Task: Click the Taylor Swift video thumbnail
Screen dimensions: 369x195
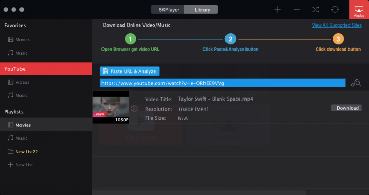Action: click(x=111, y=107)
